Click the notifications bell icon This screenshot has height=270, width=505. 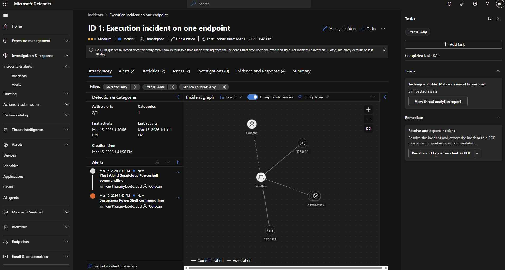pos(449,4)
